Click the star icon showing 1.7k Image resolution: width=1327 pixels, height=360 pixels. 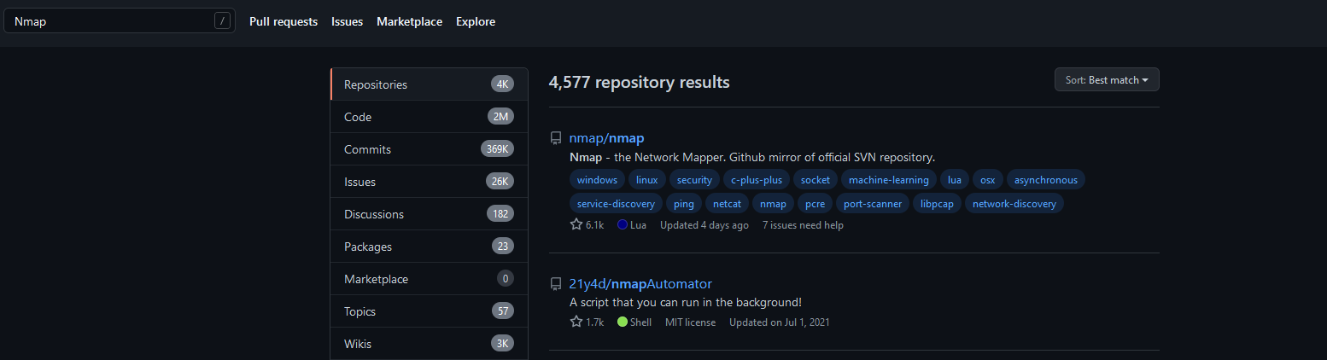576,322
